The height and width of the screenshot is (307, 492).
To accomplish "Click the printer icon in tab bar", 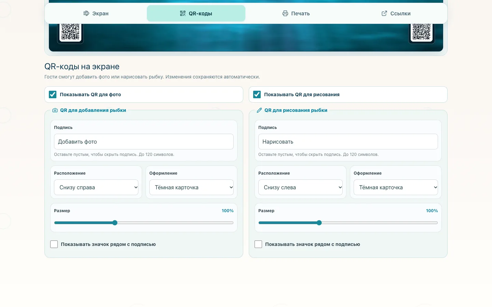I will [285, 13].
